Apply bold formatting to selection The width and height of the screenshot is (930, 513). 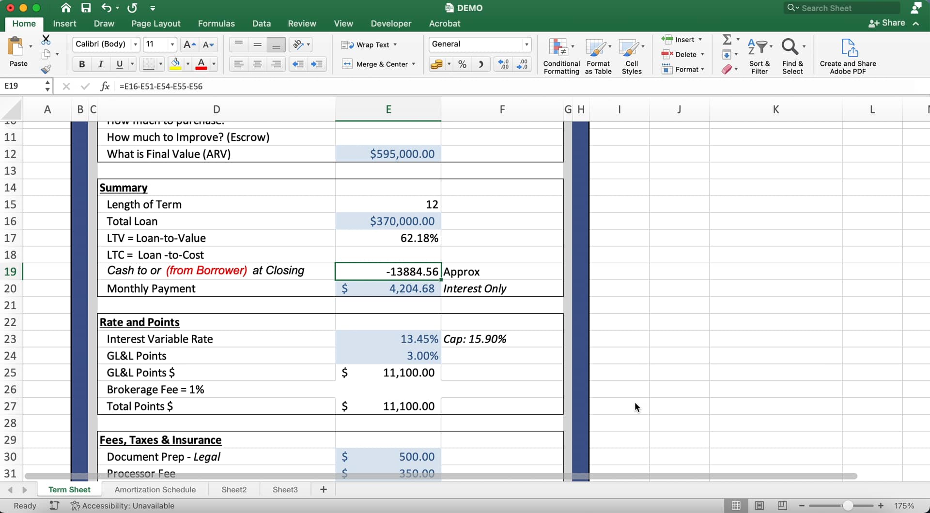pyautogui.click(x=81, y=64)
